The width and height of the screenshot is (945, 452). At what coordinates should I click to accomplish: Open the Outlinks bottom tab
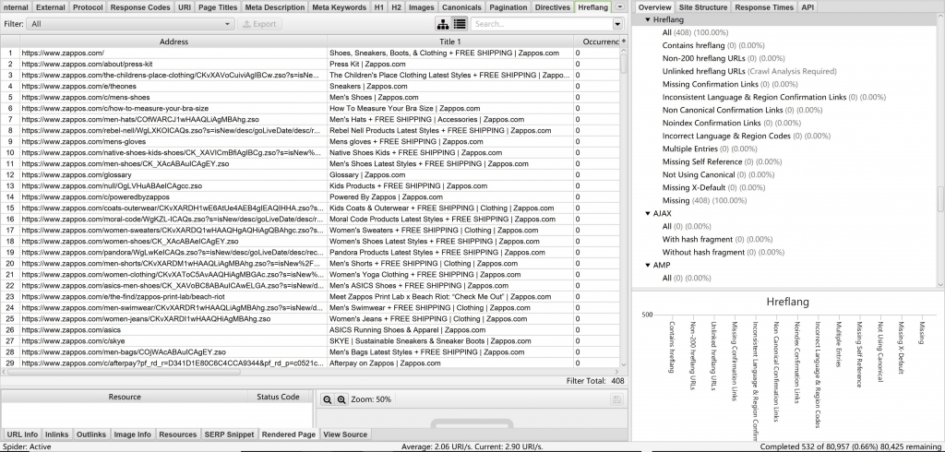point(91,434)
